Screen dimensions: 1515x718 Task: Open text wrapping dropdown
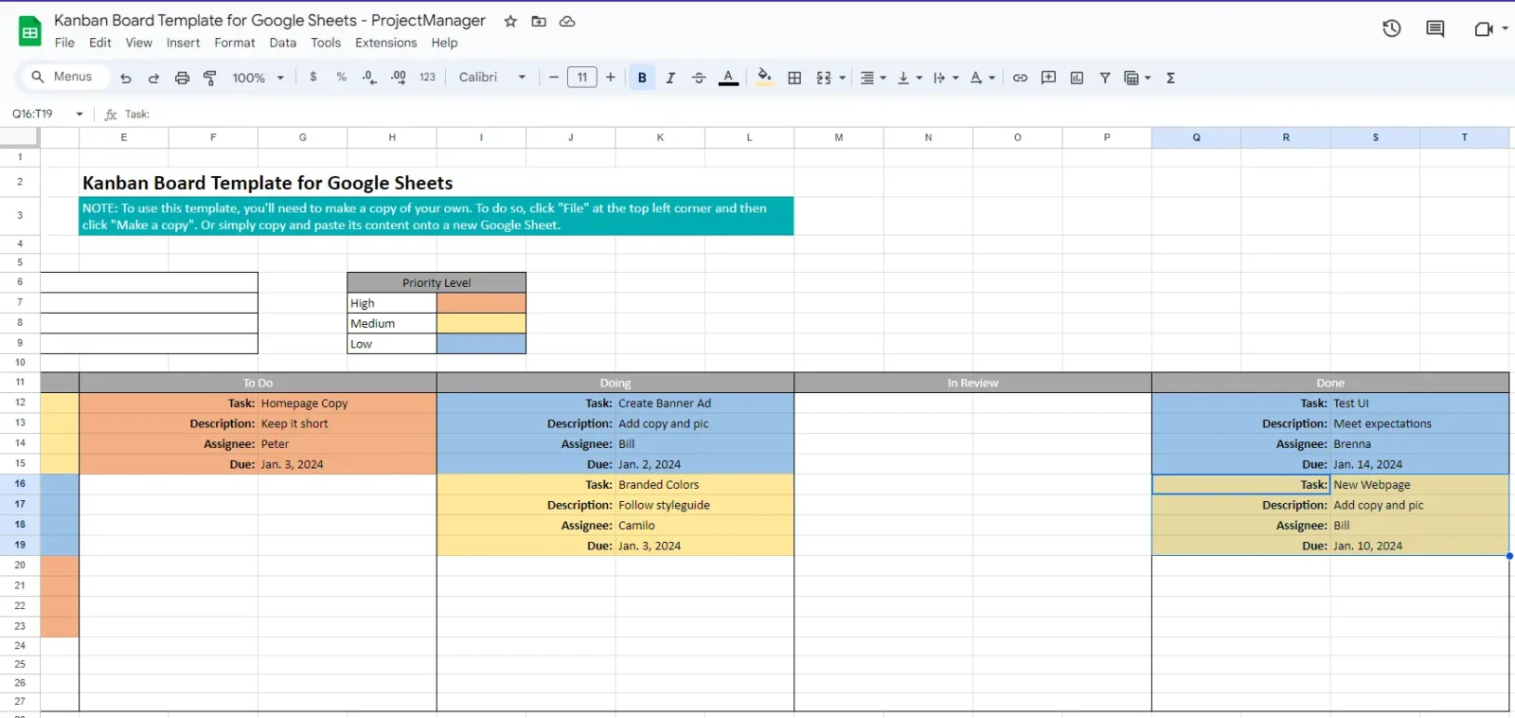[945, 78]
